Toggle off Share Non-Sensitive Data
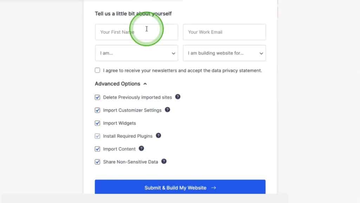The image size is (360, 203). pyautogui.click(x=97, y=162)
